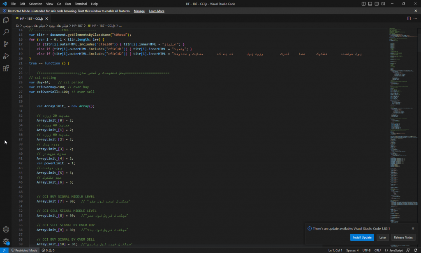Image resolution: width=421 pixels, height=253 pixels.
Task: Toggle the bottom panel layout button
Action: pyautogui.click(x=370, y=4)
